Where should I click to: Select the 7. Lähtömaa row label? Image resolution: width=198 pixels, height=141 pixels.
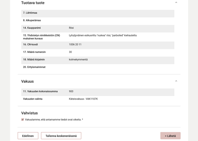click(x=30, y=13)
